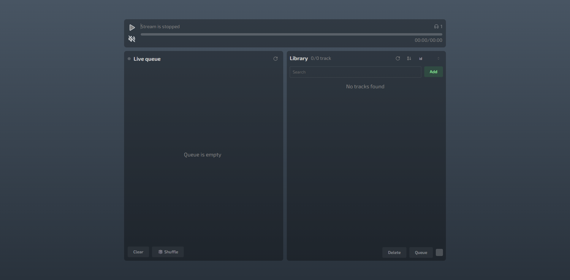Click the 'Stream is stopped' status text
The image size is (570, 280).
pyautogui.click(x=160, y=27)
